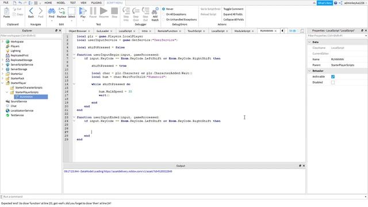This screenshot has width=368, height=207.
Task: Collapse the Behavior properties section
Action: click(x=309, y=71)
